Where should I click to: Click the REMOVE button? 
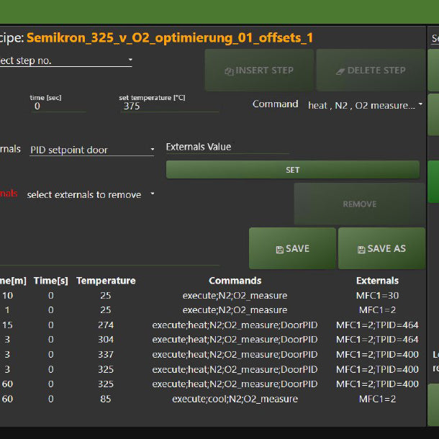(x=360, y=204)
